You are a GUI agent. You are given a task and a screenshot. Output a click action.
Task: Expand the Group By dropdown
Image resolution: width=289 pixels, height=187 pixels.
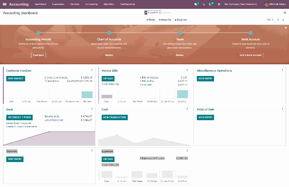point(165,20)
